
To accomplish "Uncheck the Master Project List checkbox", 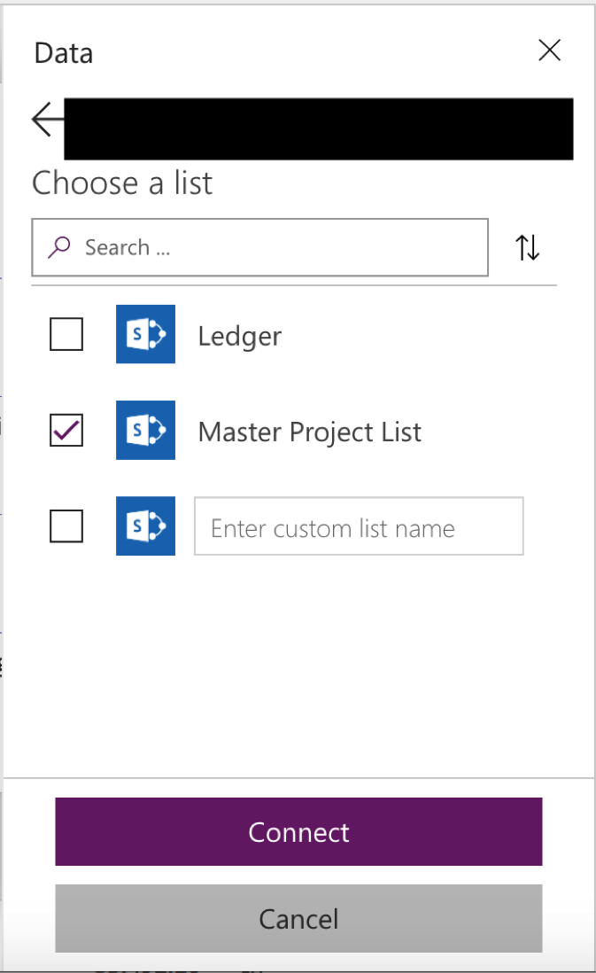I will 66,431.
